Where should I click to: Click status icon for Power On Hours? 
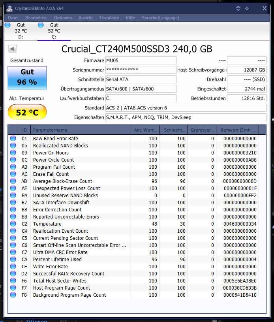(x=13, y=153)
